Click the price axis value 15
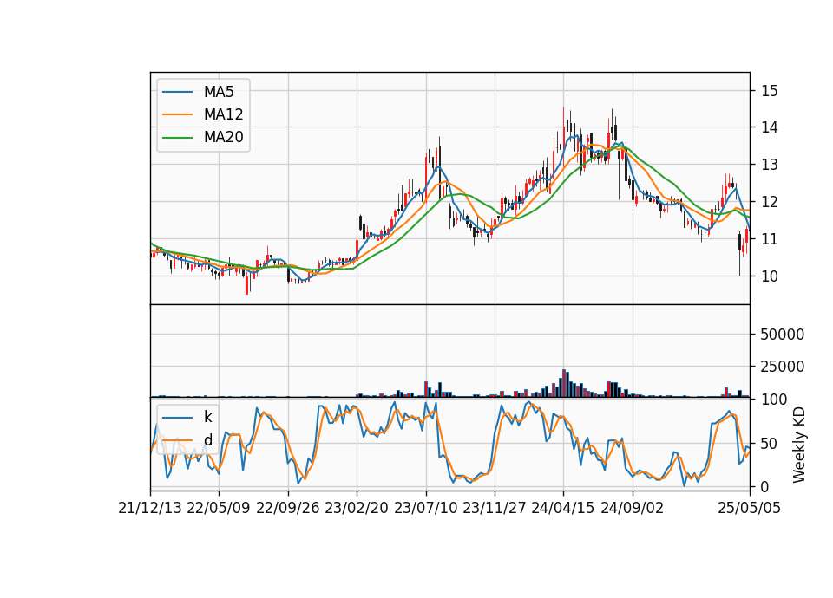Screen dimensions: 833x598 (x=770, y=91)
